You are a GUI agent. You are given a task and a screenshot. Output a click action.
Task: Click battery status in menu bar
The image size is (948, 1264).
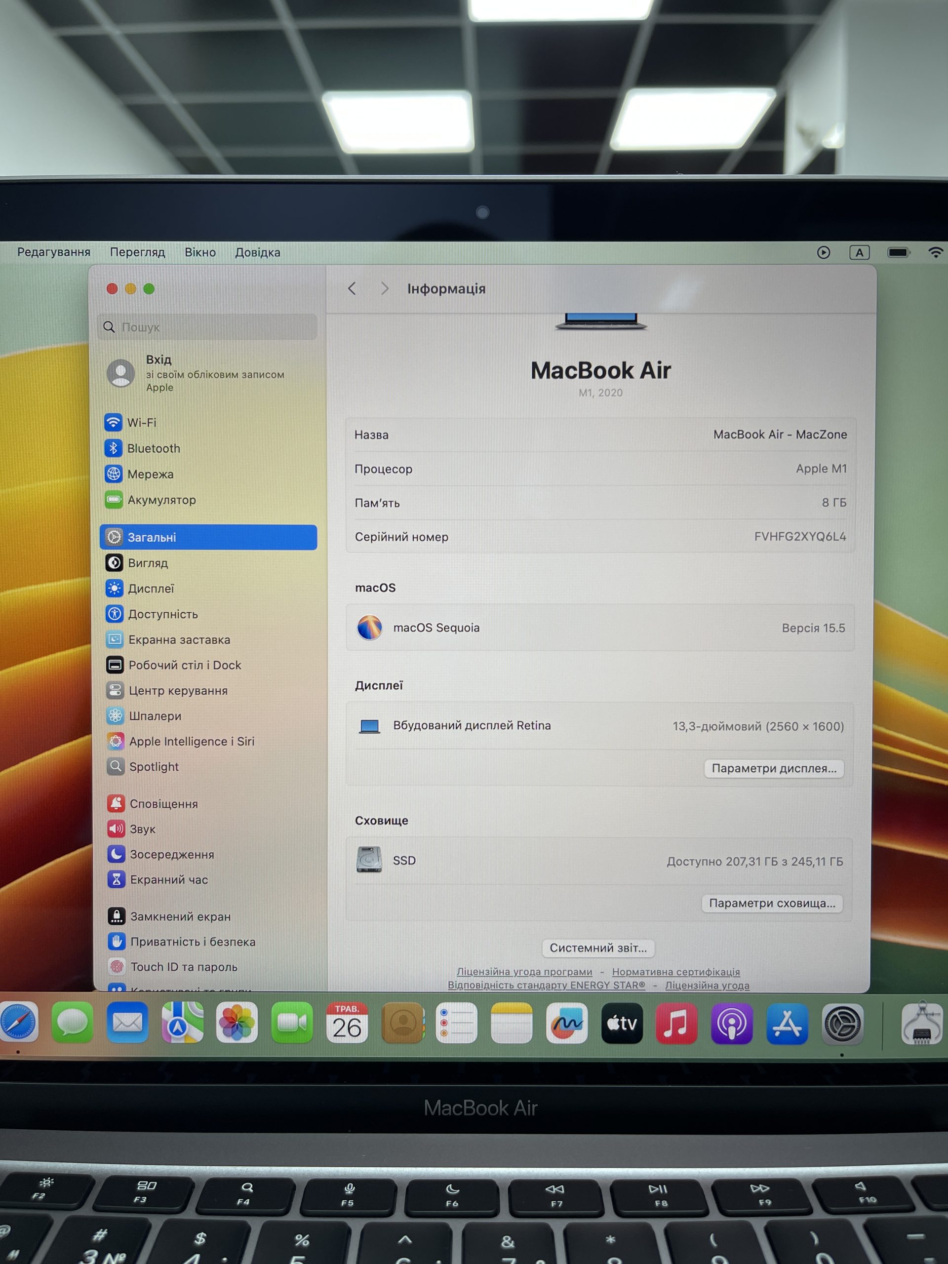[898, 252]
